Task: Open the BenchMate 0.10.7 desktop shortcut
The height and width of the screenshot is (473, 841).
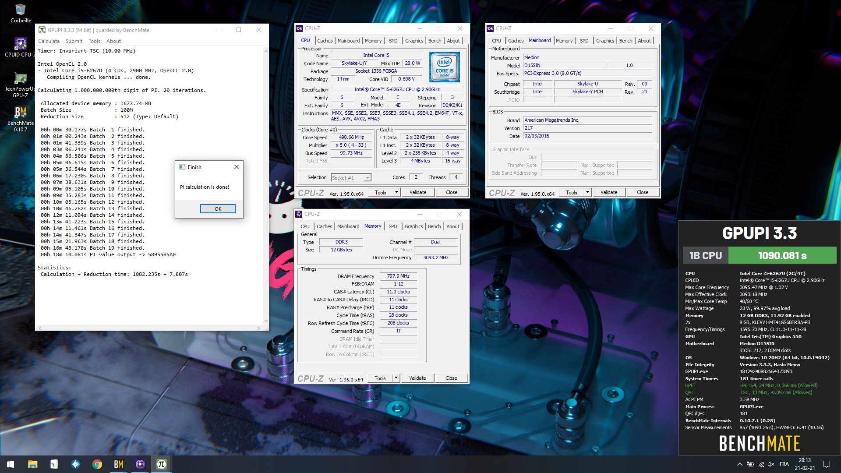Action: (20, 119)
